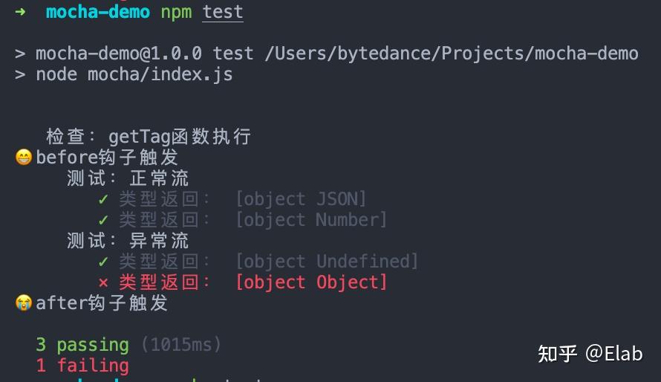The image size is (661, 382).
Task: Click the red cross on the failing test
Action: coord(103,282)
